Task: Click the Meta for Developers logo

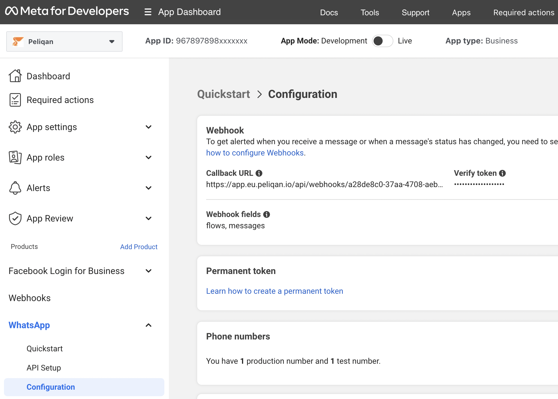Action: [67, 11]
